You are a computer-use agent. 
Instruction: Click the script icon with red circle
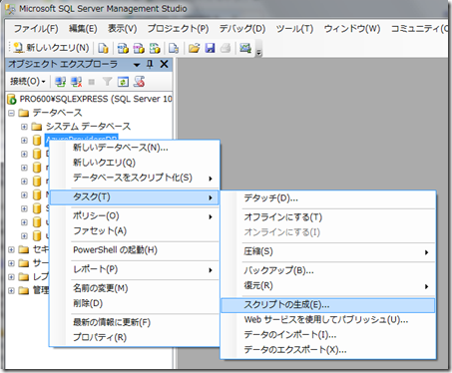(139, 82)
